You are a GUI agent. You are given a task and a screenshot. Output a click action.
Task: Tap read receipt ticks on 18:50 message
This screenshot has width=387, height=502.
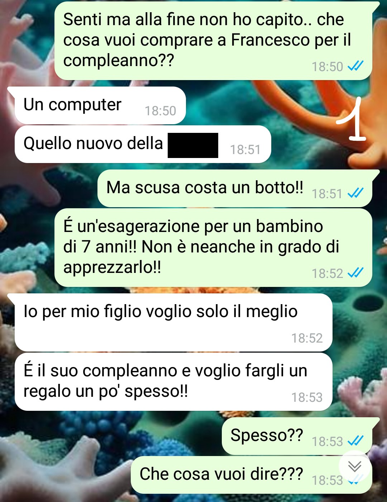(x=355, y=66)
